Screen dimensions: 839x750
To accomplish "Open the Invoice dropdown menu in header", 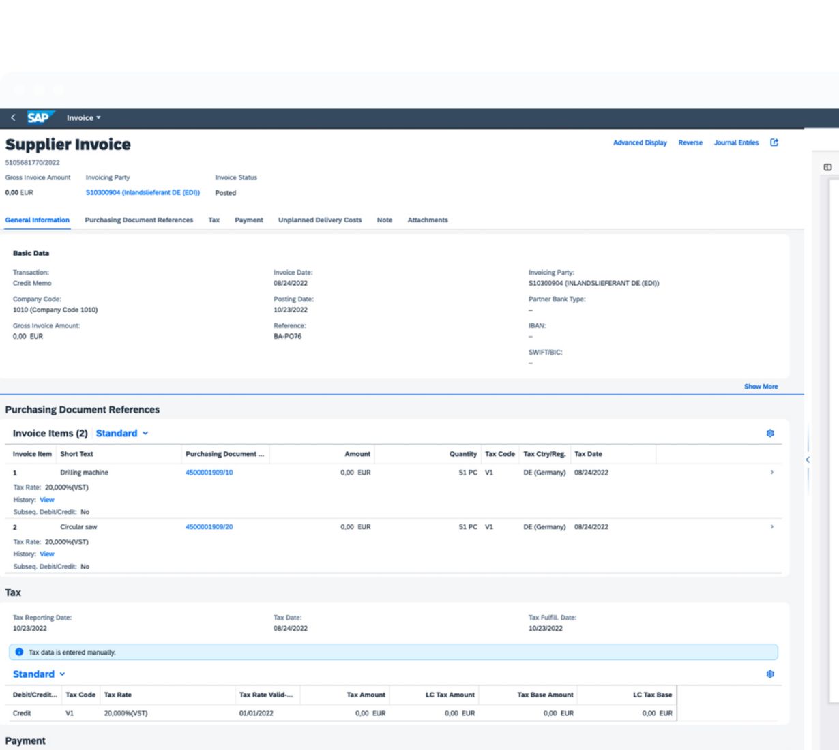I will coord(83,118).
